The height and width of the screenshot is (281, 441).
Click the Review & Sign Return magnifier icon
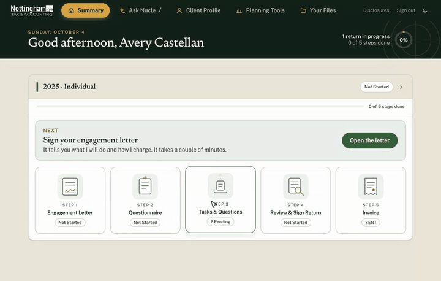pos(296,187)
